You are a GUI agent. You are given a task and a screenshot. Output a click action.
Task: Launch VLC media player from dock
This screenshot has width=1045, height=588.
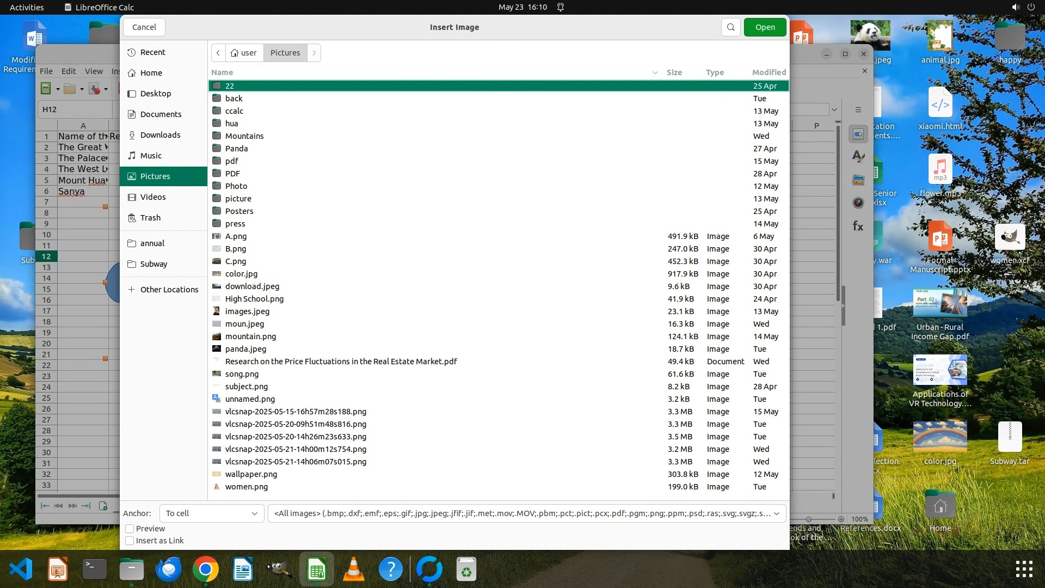(x=354, y=570)
